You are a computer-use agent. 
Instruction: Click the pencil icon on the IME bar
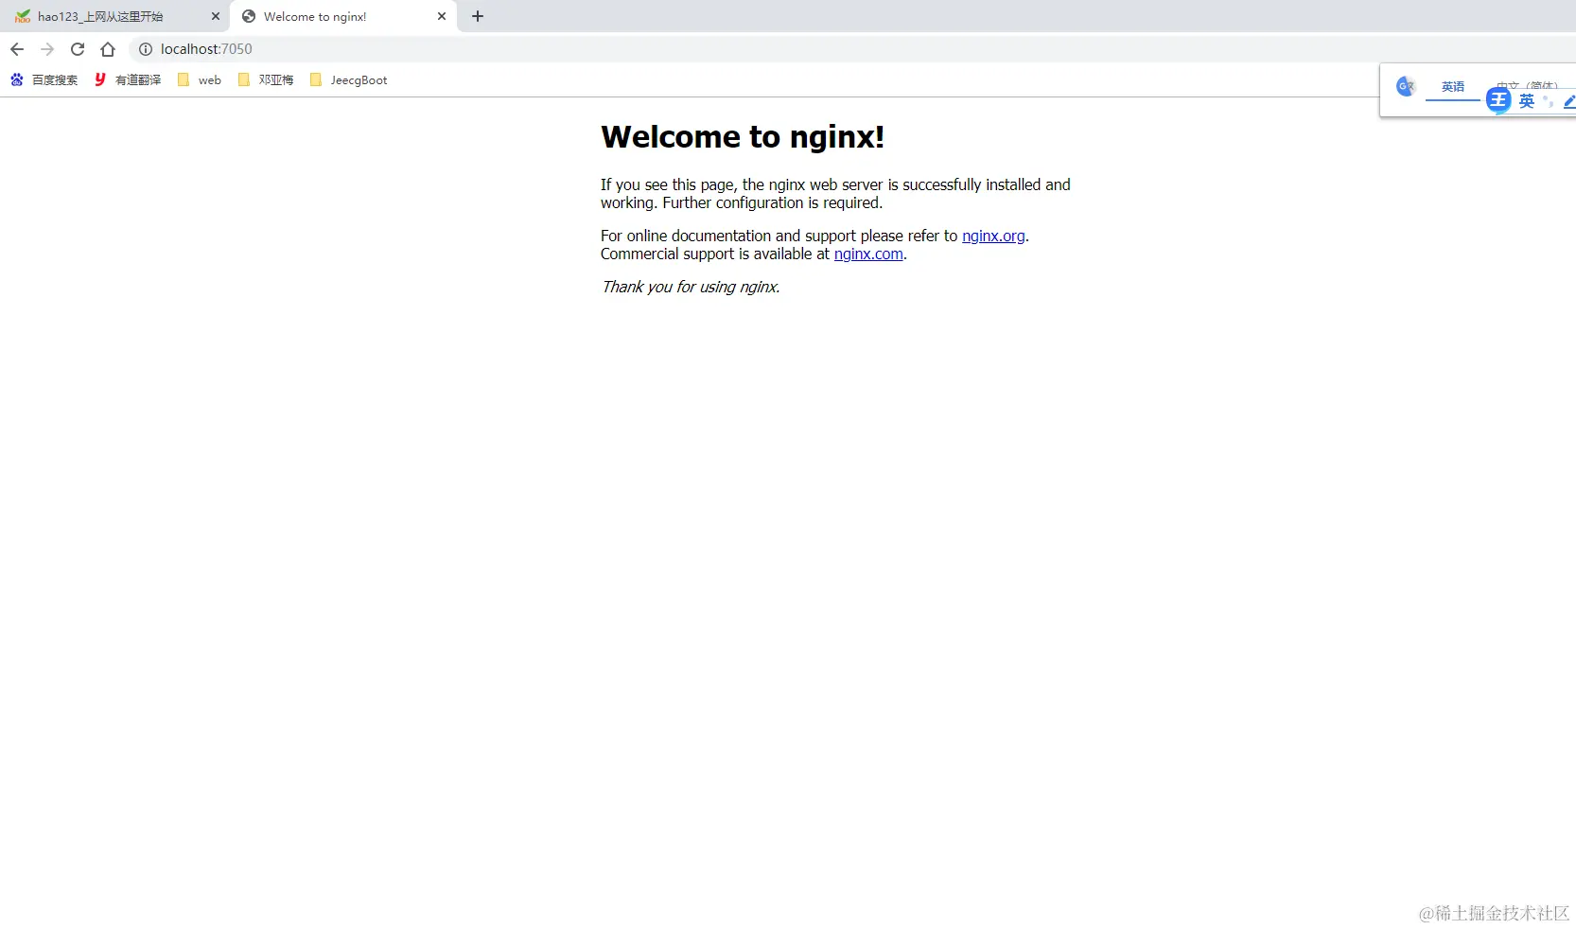coord(1569,101)
